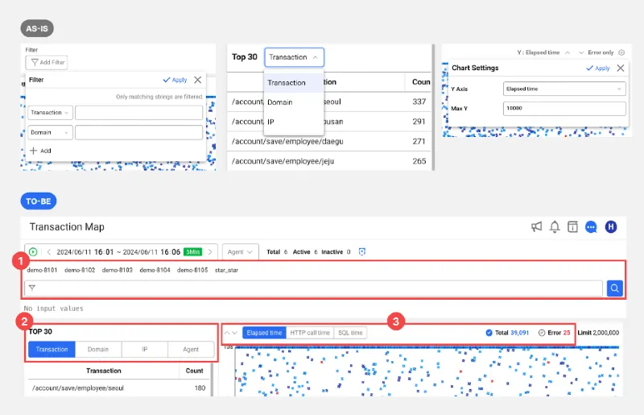The width and height of the screenshot is (644, 415).
Task: Click the blue magnifier search button
Action: (614, 288)
